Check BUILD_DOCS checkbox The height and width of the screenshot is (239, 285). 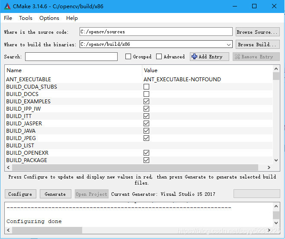point(146,94)
